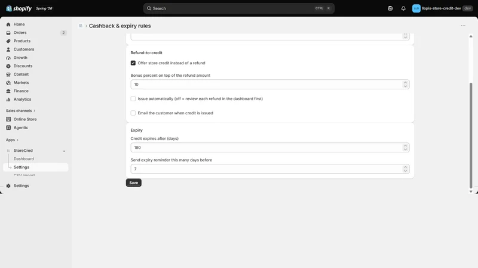Click the Analytics bar chart icon
Image resolution: width=478 pixels, height=268 pixels.
(x=8, y=99)
